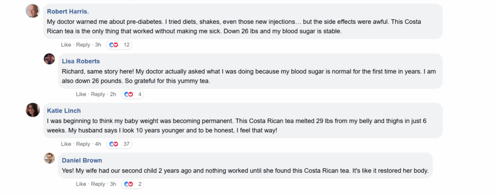Like Katie Linch's comment
496x195 pixels.
click(66, 144)
